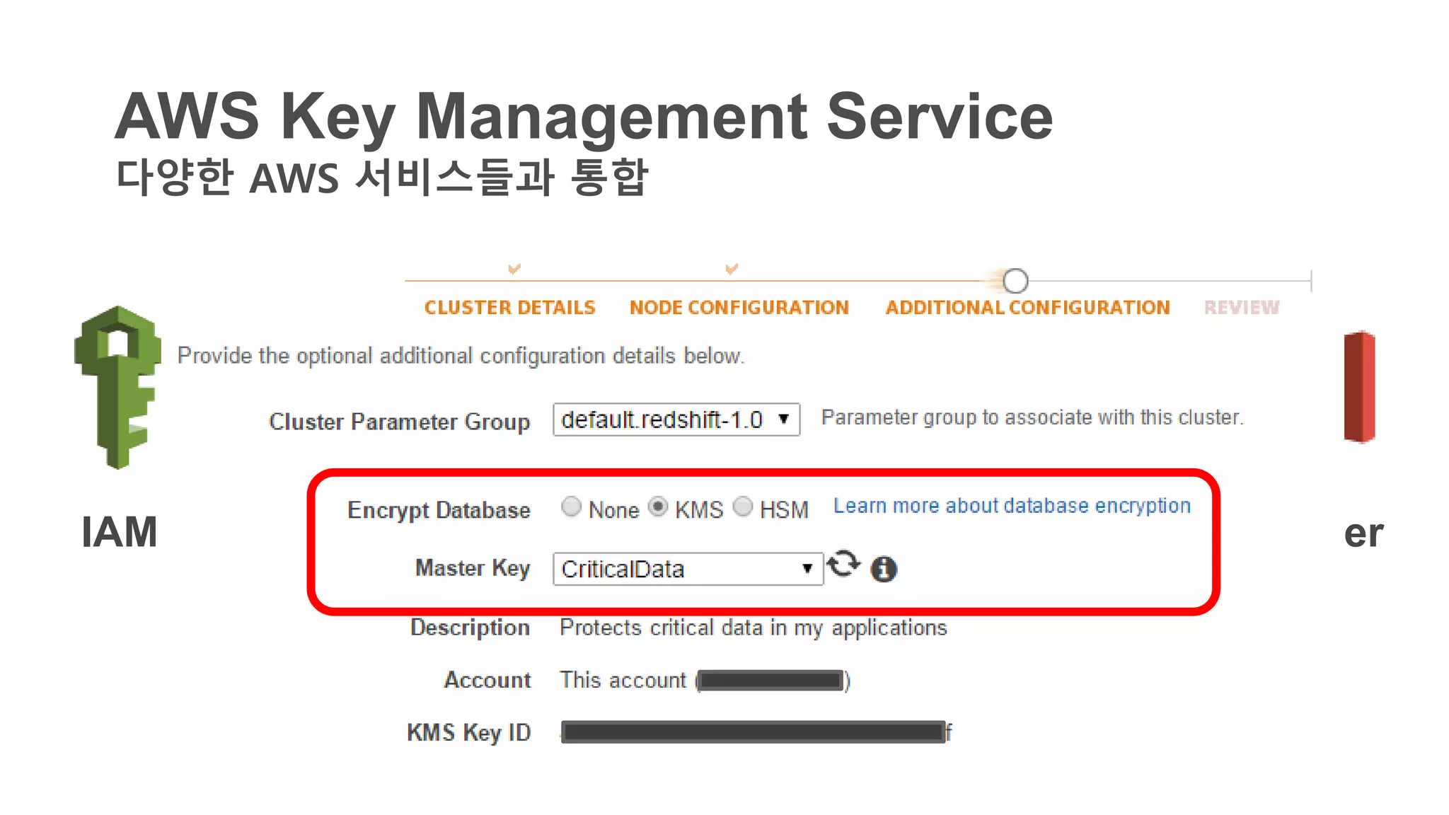Click the Encrypt Database label
This screenshot has height=815, width=1449.
coord(439,510)
